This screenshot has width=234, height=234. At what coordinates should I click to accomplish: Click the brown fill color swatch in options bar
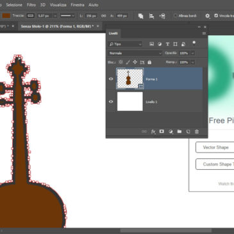(x=6, y=15)
